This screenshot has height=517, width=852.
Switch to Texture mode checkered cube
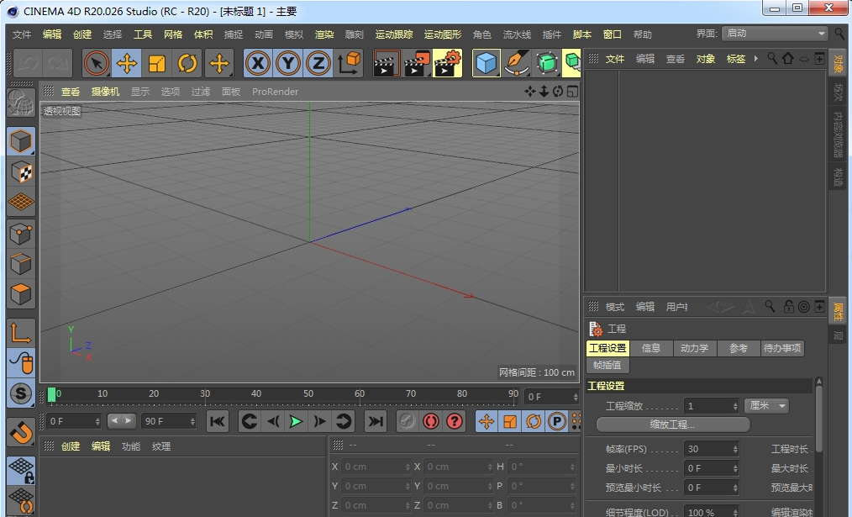(21, 172)
